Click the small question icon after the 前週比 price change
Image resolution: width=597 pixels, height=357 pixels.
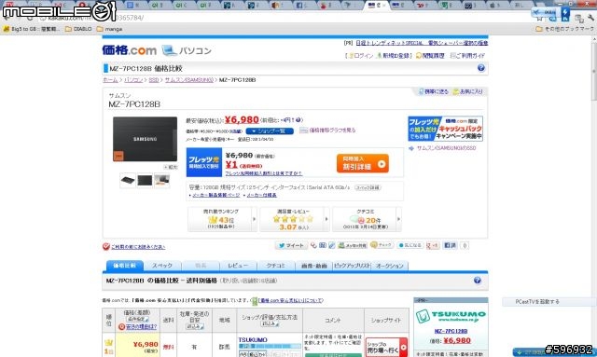(x=298, y=120)
